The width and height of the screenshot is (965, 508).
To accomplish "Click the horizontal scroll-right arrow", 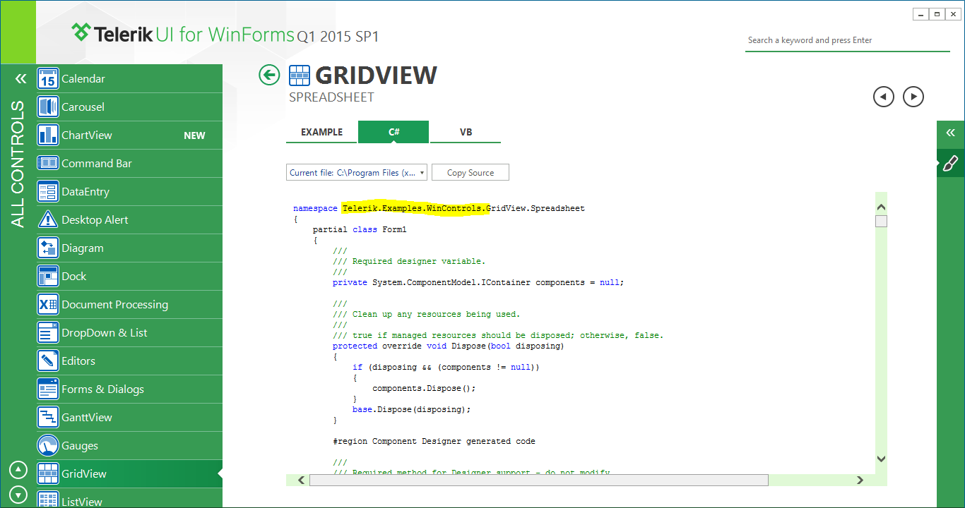I will [860, 480].
